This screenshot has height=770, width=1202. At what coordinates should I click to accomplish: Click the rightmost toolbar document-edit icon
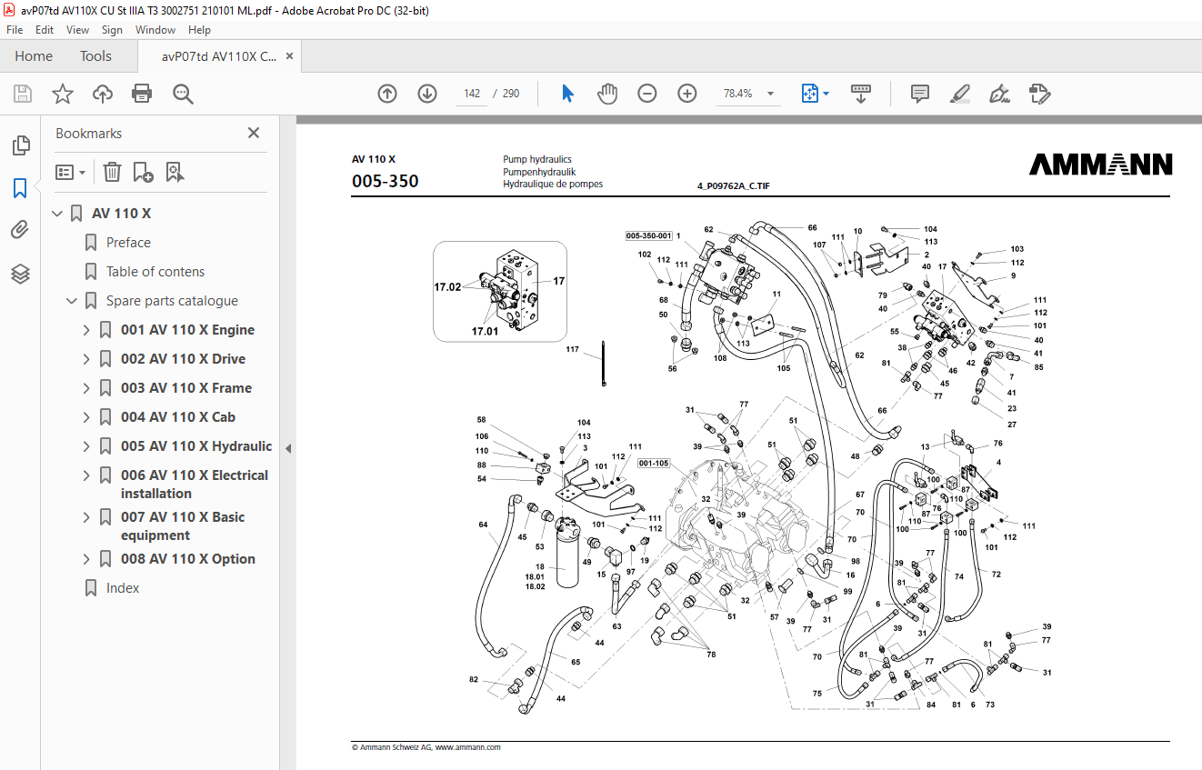[1039, 94]
